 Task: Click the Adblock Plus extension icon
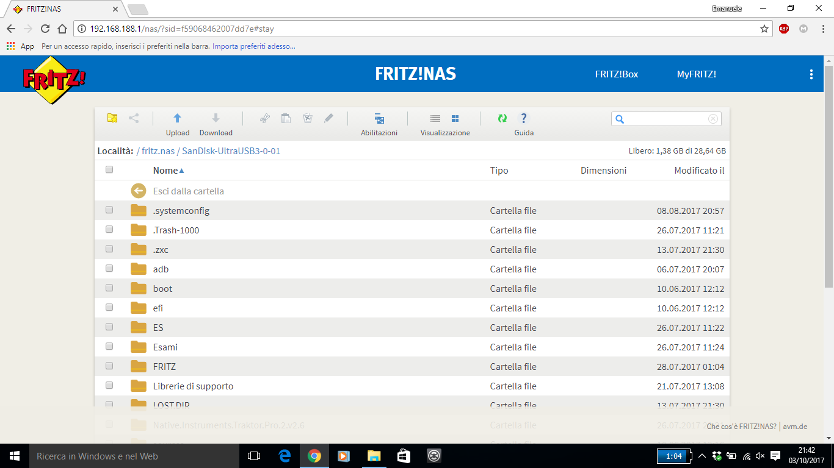click(784, 29)
